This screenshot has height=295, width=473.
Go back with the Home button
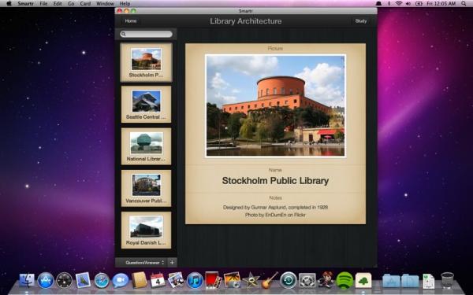131,21
